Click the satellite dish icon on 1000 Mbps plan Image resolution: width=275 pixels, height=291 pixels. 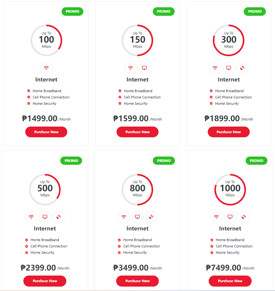[244, 217]
